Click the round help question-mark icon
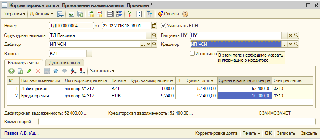The height and width of the screenshot is (139, 320). tap(185, 14)
